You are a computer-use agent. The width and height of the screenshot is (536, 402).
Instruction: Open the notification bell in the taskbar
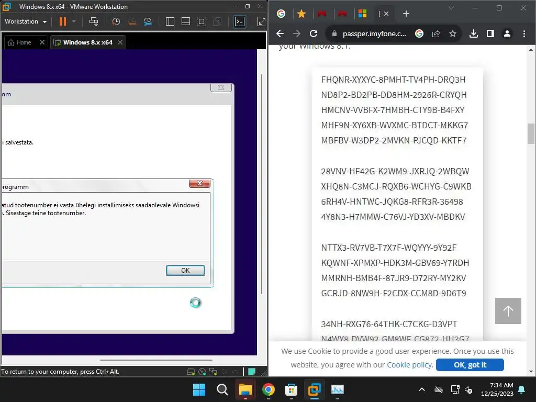click(522, 389)
